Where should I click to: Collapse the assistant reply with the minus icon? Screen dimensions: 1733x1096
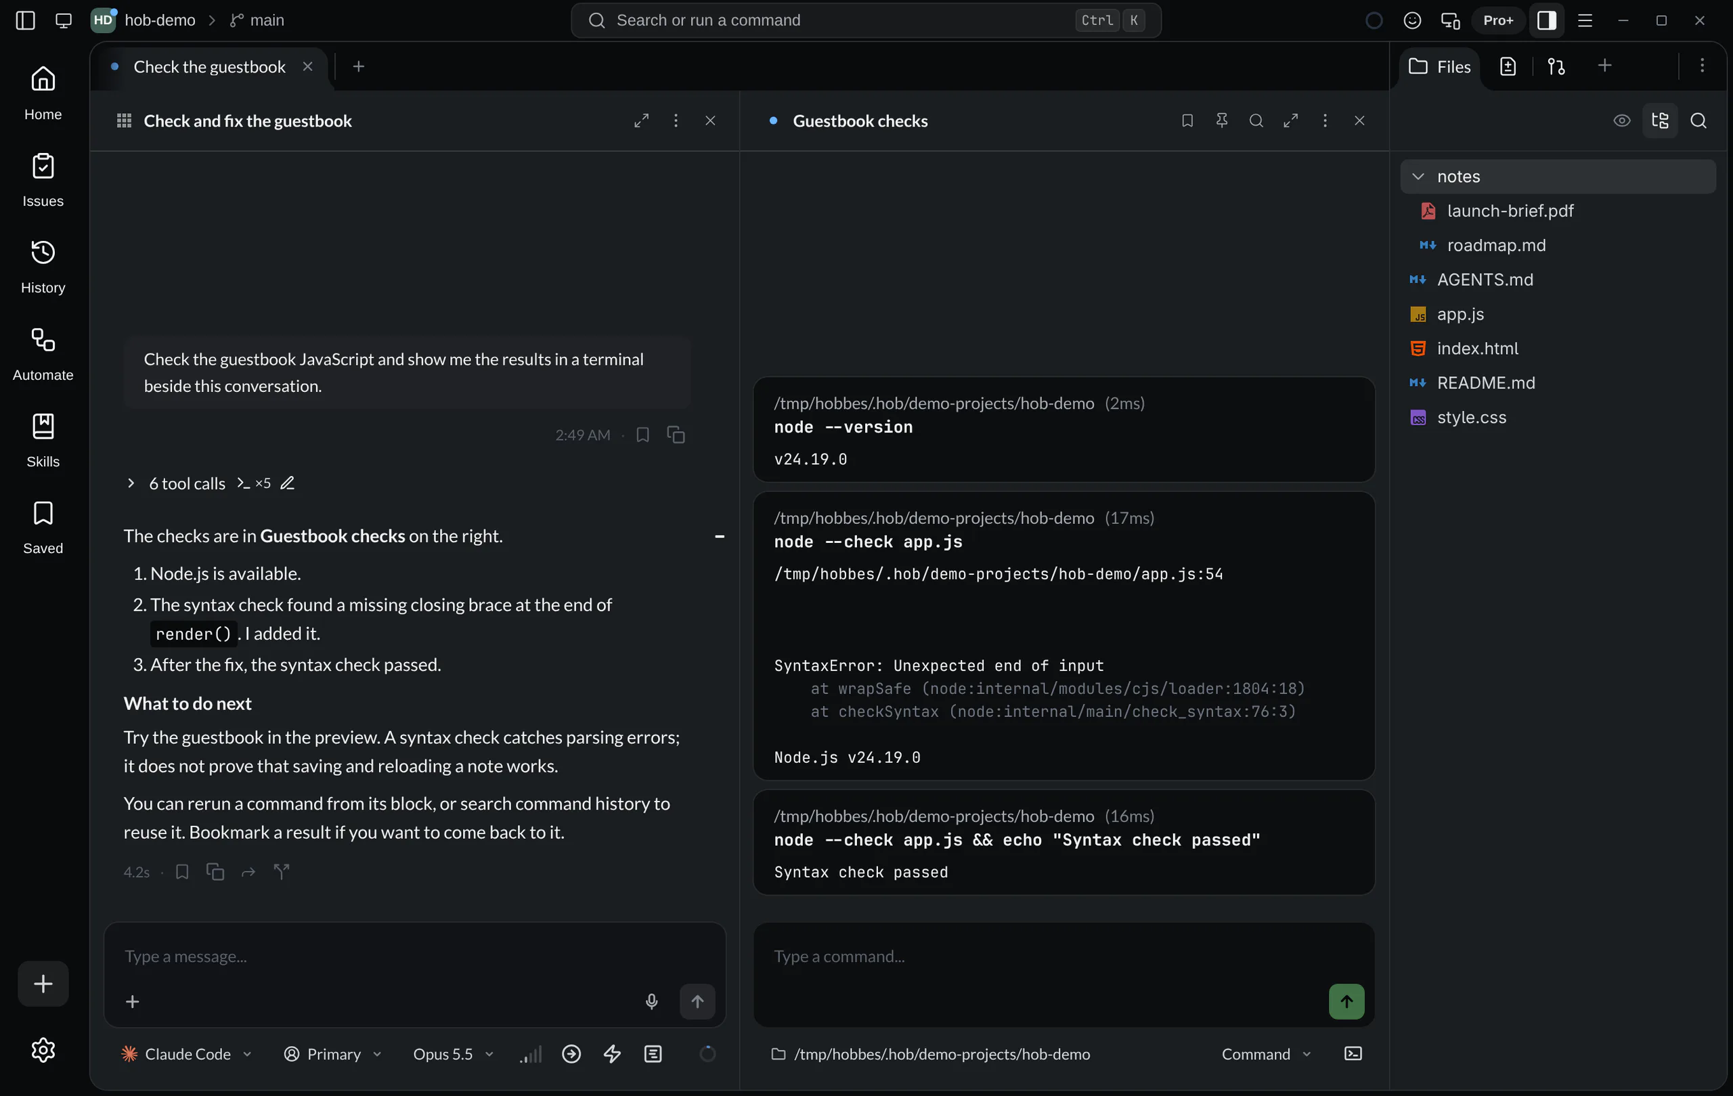[x=719, y=536]
